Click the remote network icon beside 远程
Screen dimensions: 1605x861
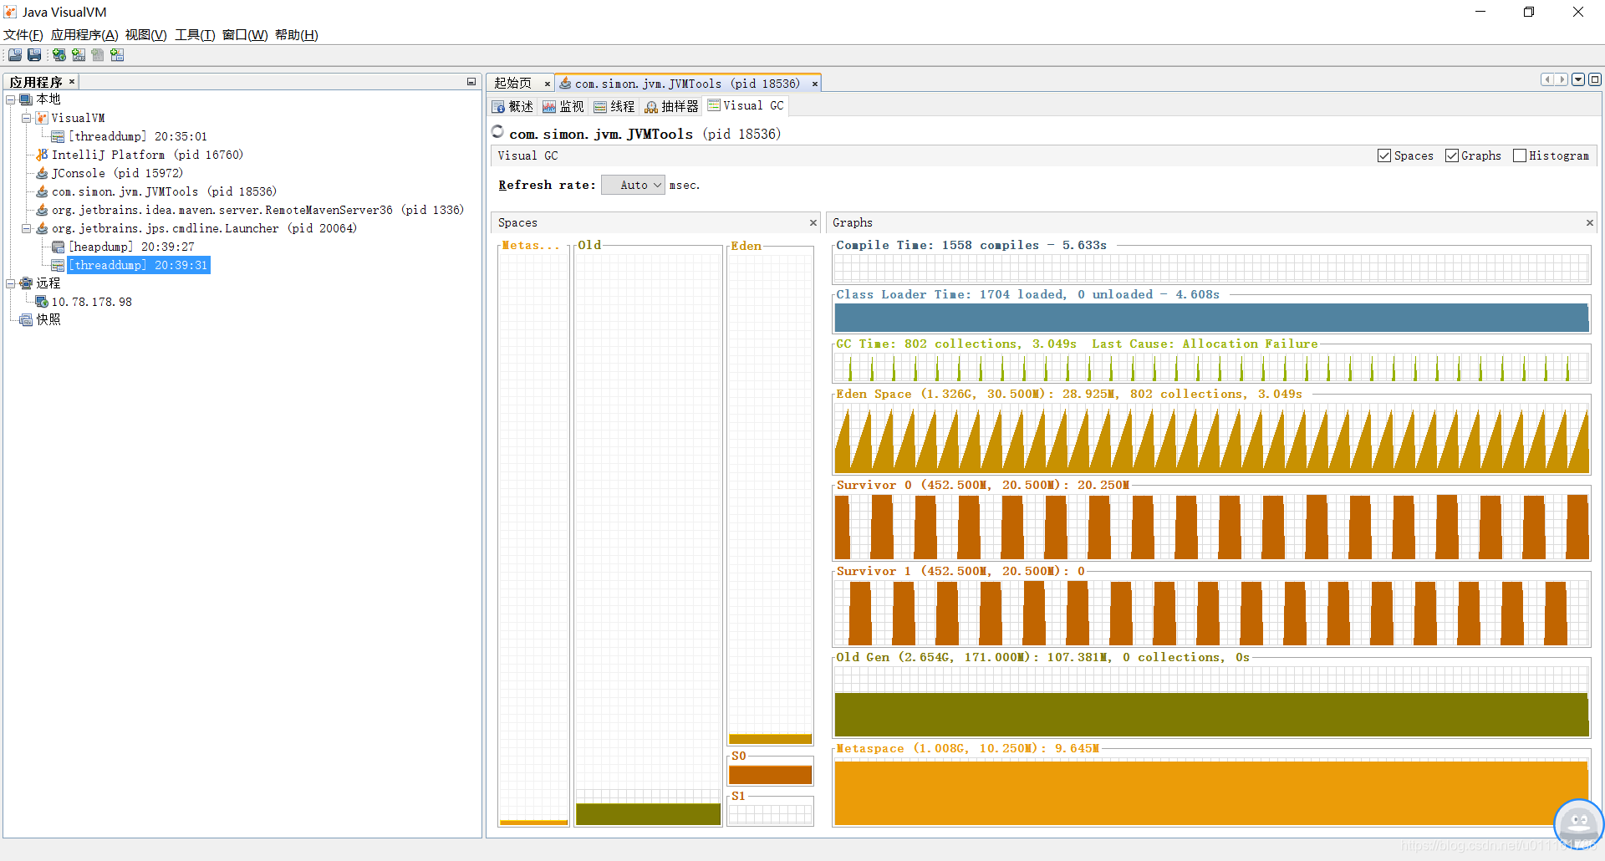point(26,283)
